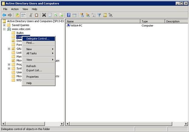Open the New submenu arrow

pos(53,49)
